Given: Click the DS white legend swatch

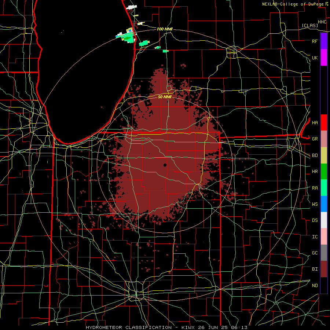Looking at the screenshot, I should pyautogui.click(x=324, y=220).
